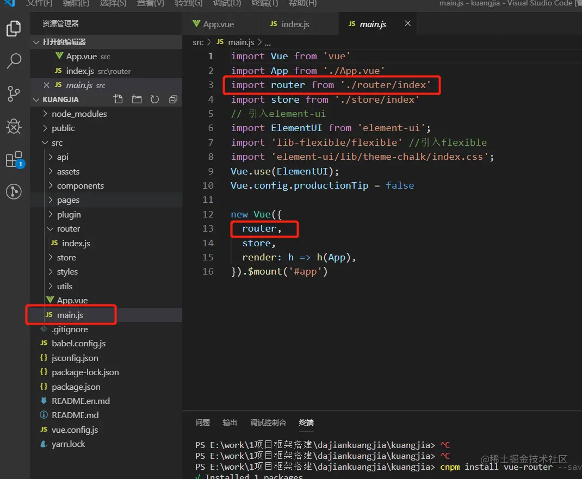Click src in the breadcrumb path

click(x=198, y=42)
